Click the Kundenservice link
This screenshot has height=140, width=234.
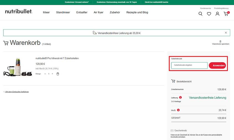pos(206,8)
